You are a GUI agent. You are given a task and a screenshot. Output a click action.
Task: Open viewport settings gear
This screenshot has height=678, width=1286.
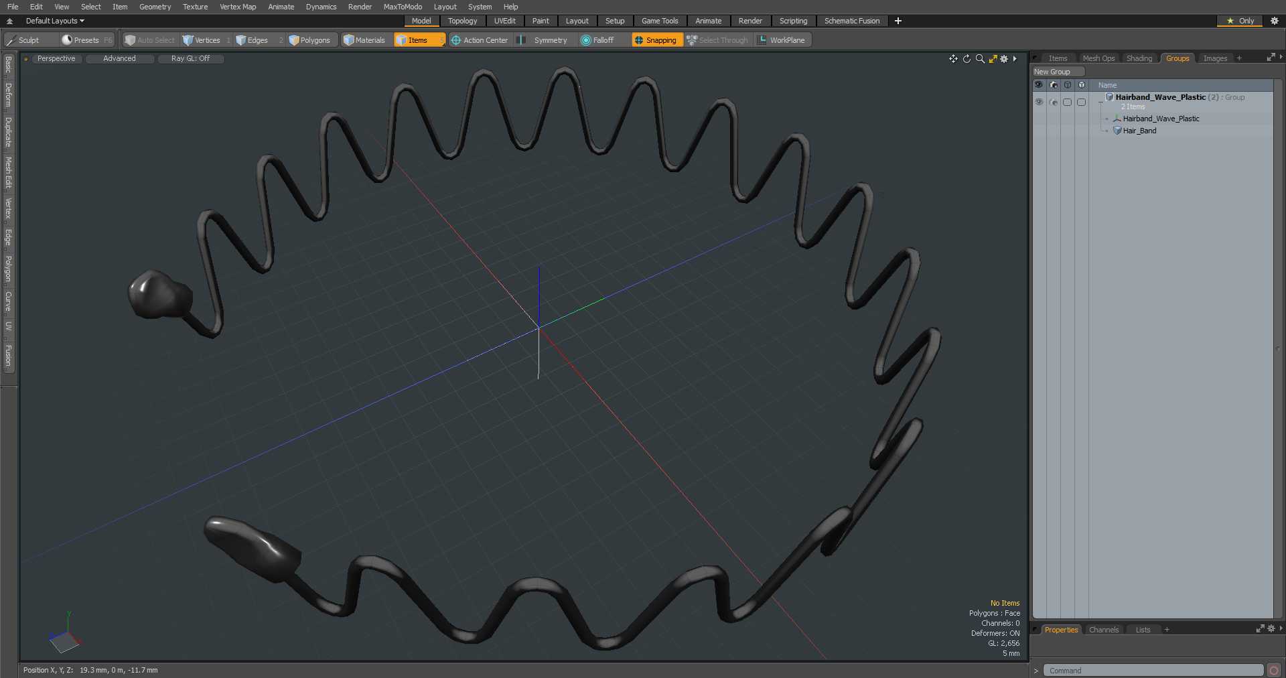(1004, 59)
